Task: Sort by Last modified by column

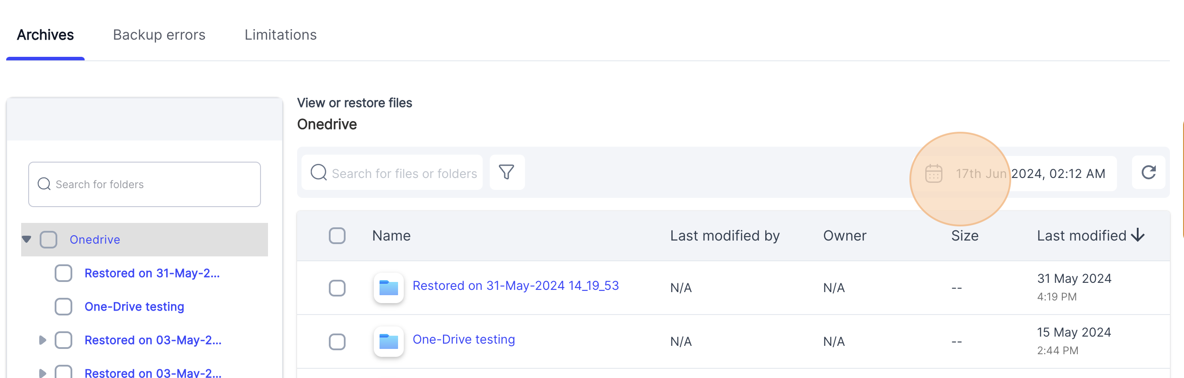Action: click(725, 236)
